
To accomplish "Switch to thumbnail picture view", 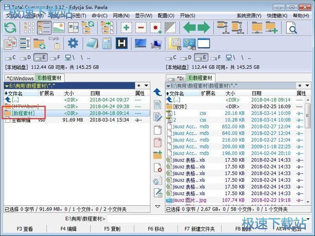I will click(x=59, y=28).
